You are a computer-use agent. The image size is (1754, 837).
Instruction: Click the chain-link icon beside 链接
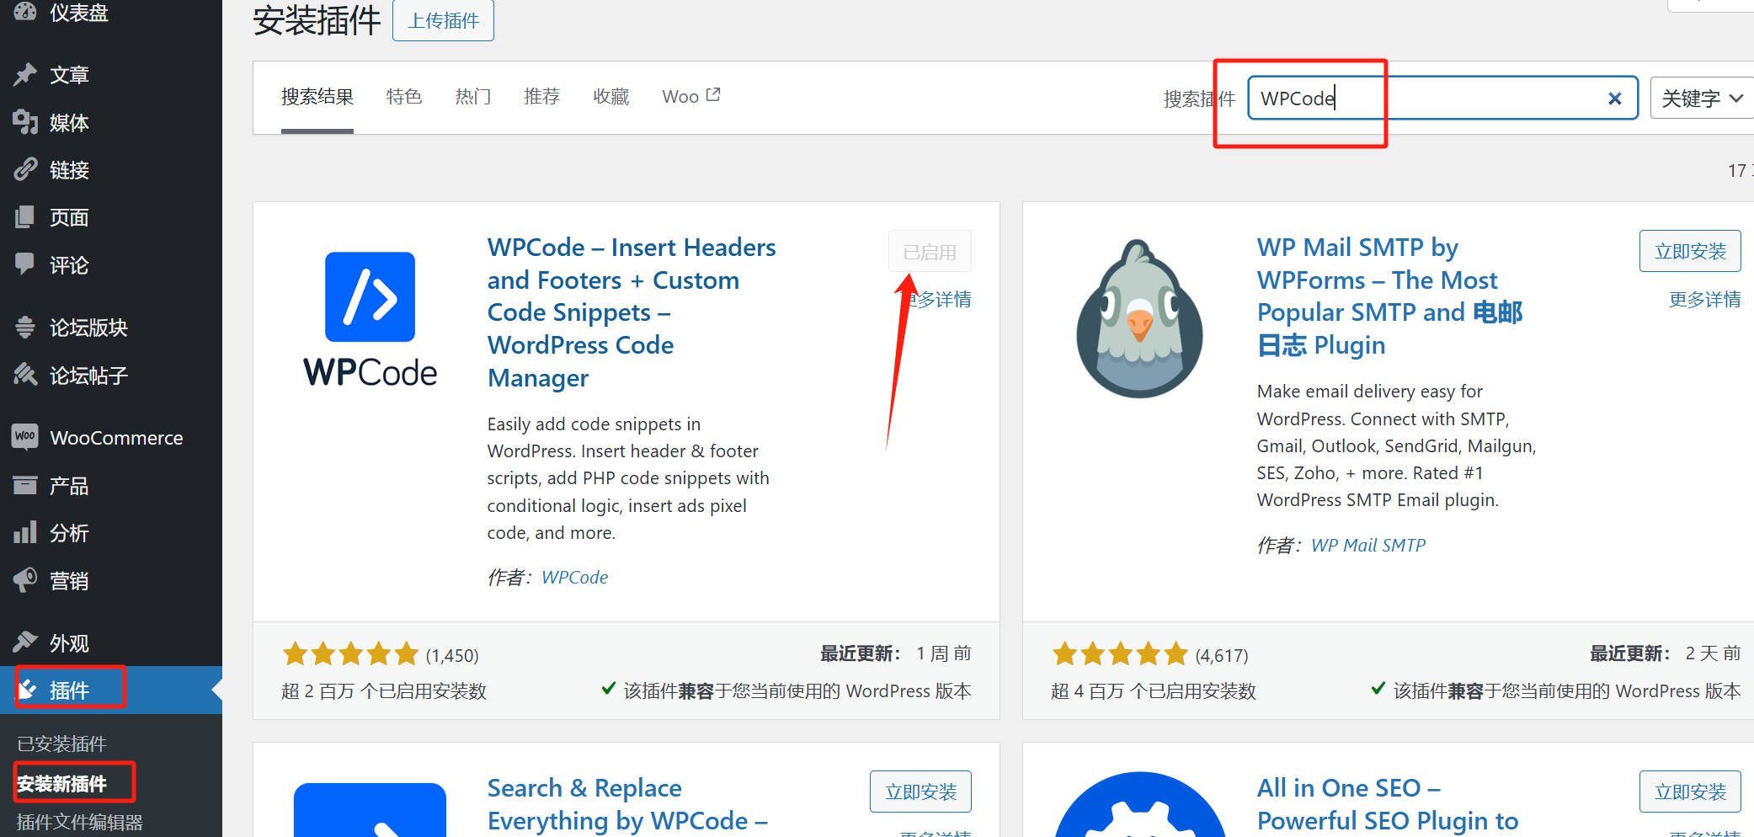click(x=25, y=169)
